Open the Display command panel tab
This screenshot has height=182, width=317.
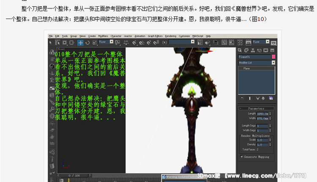click(266, 51)
